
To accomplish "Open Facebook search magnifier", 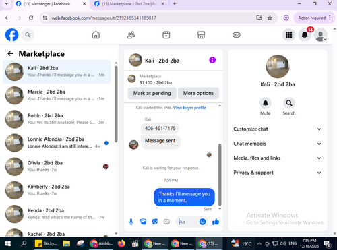I will point(28,35).
